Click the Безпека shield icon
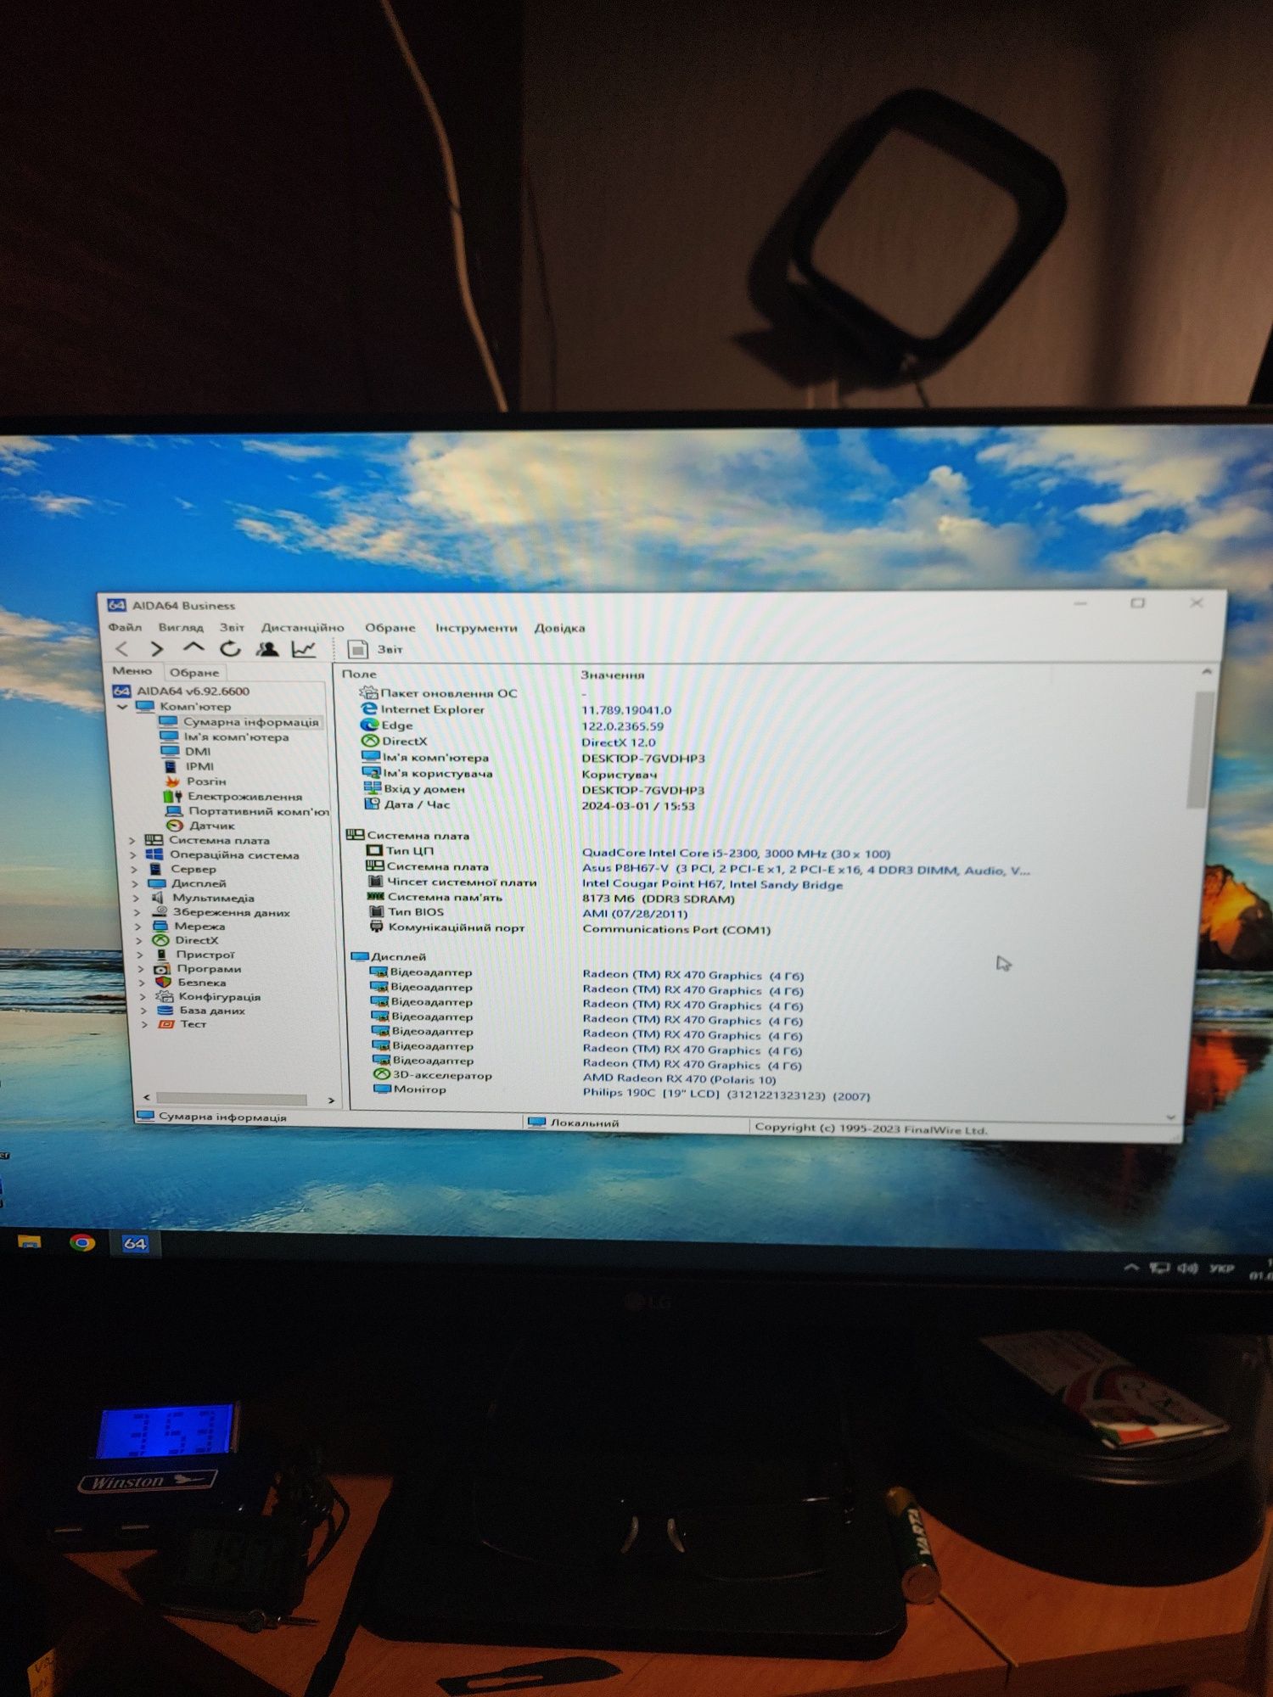This screenshot has width=1273, height=1697. [x=163, y=983]
